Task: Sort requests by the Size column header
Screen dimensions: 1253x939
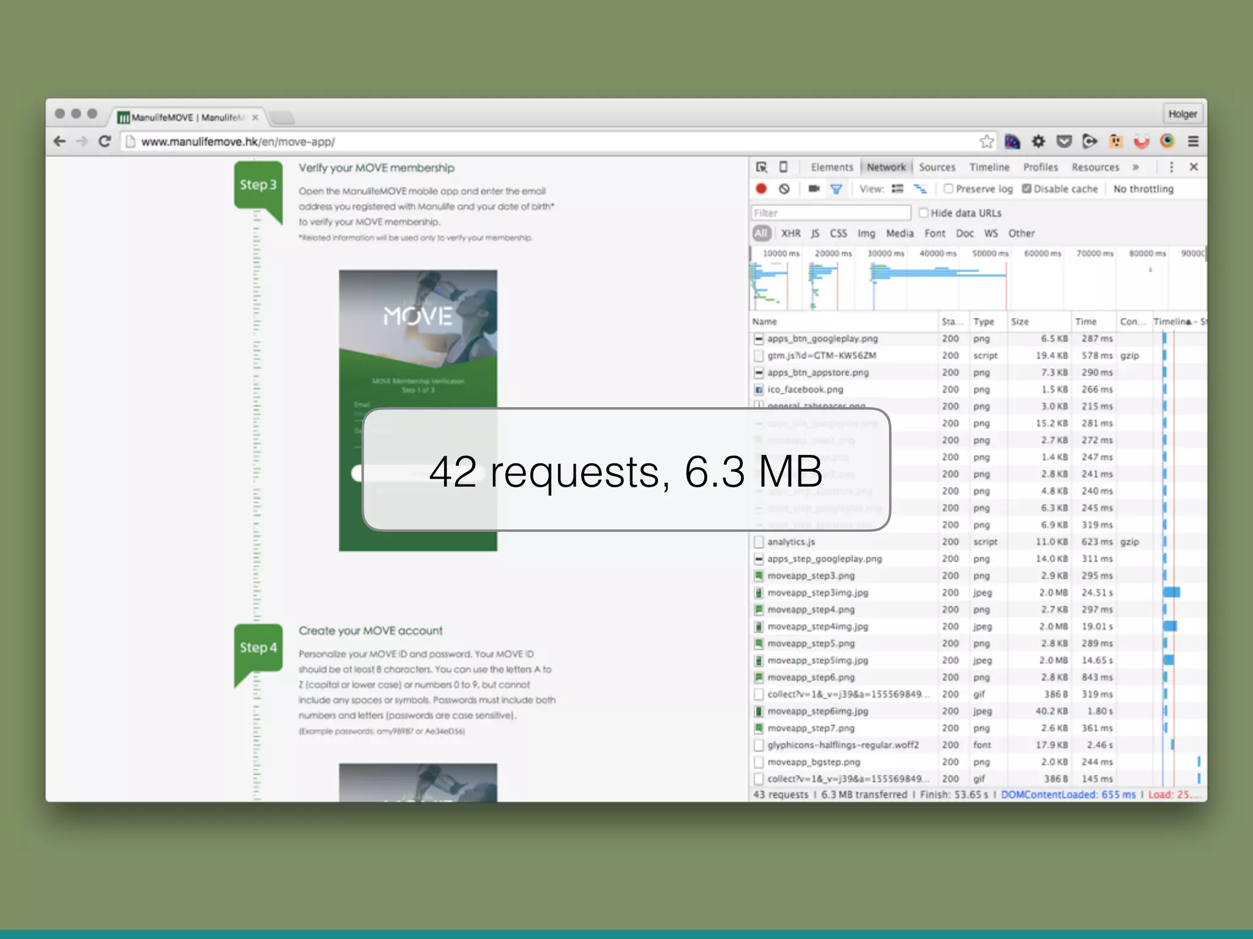Action: pos(1039,322)
